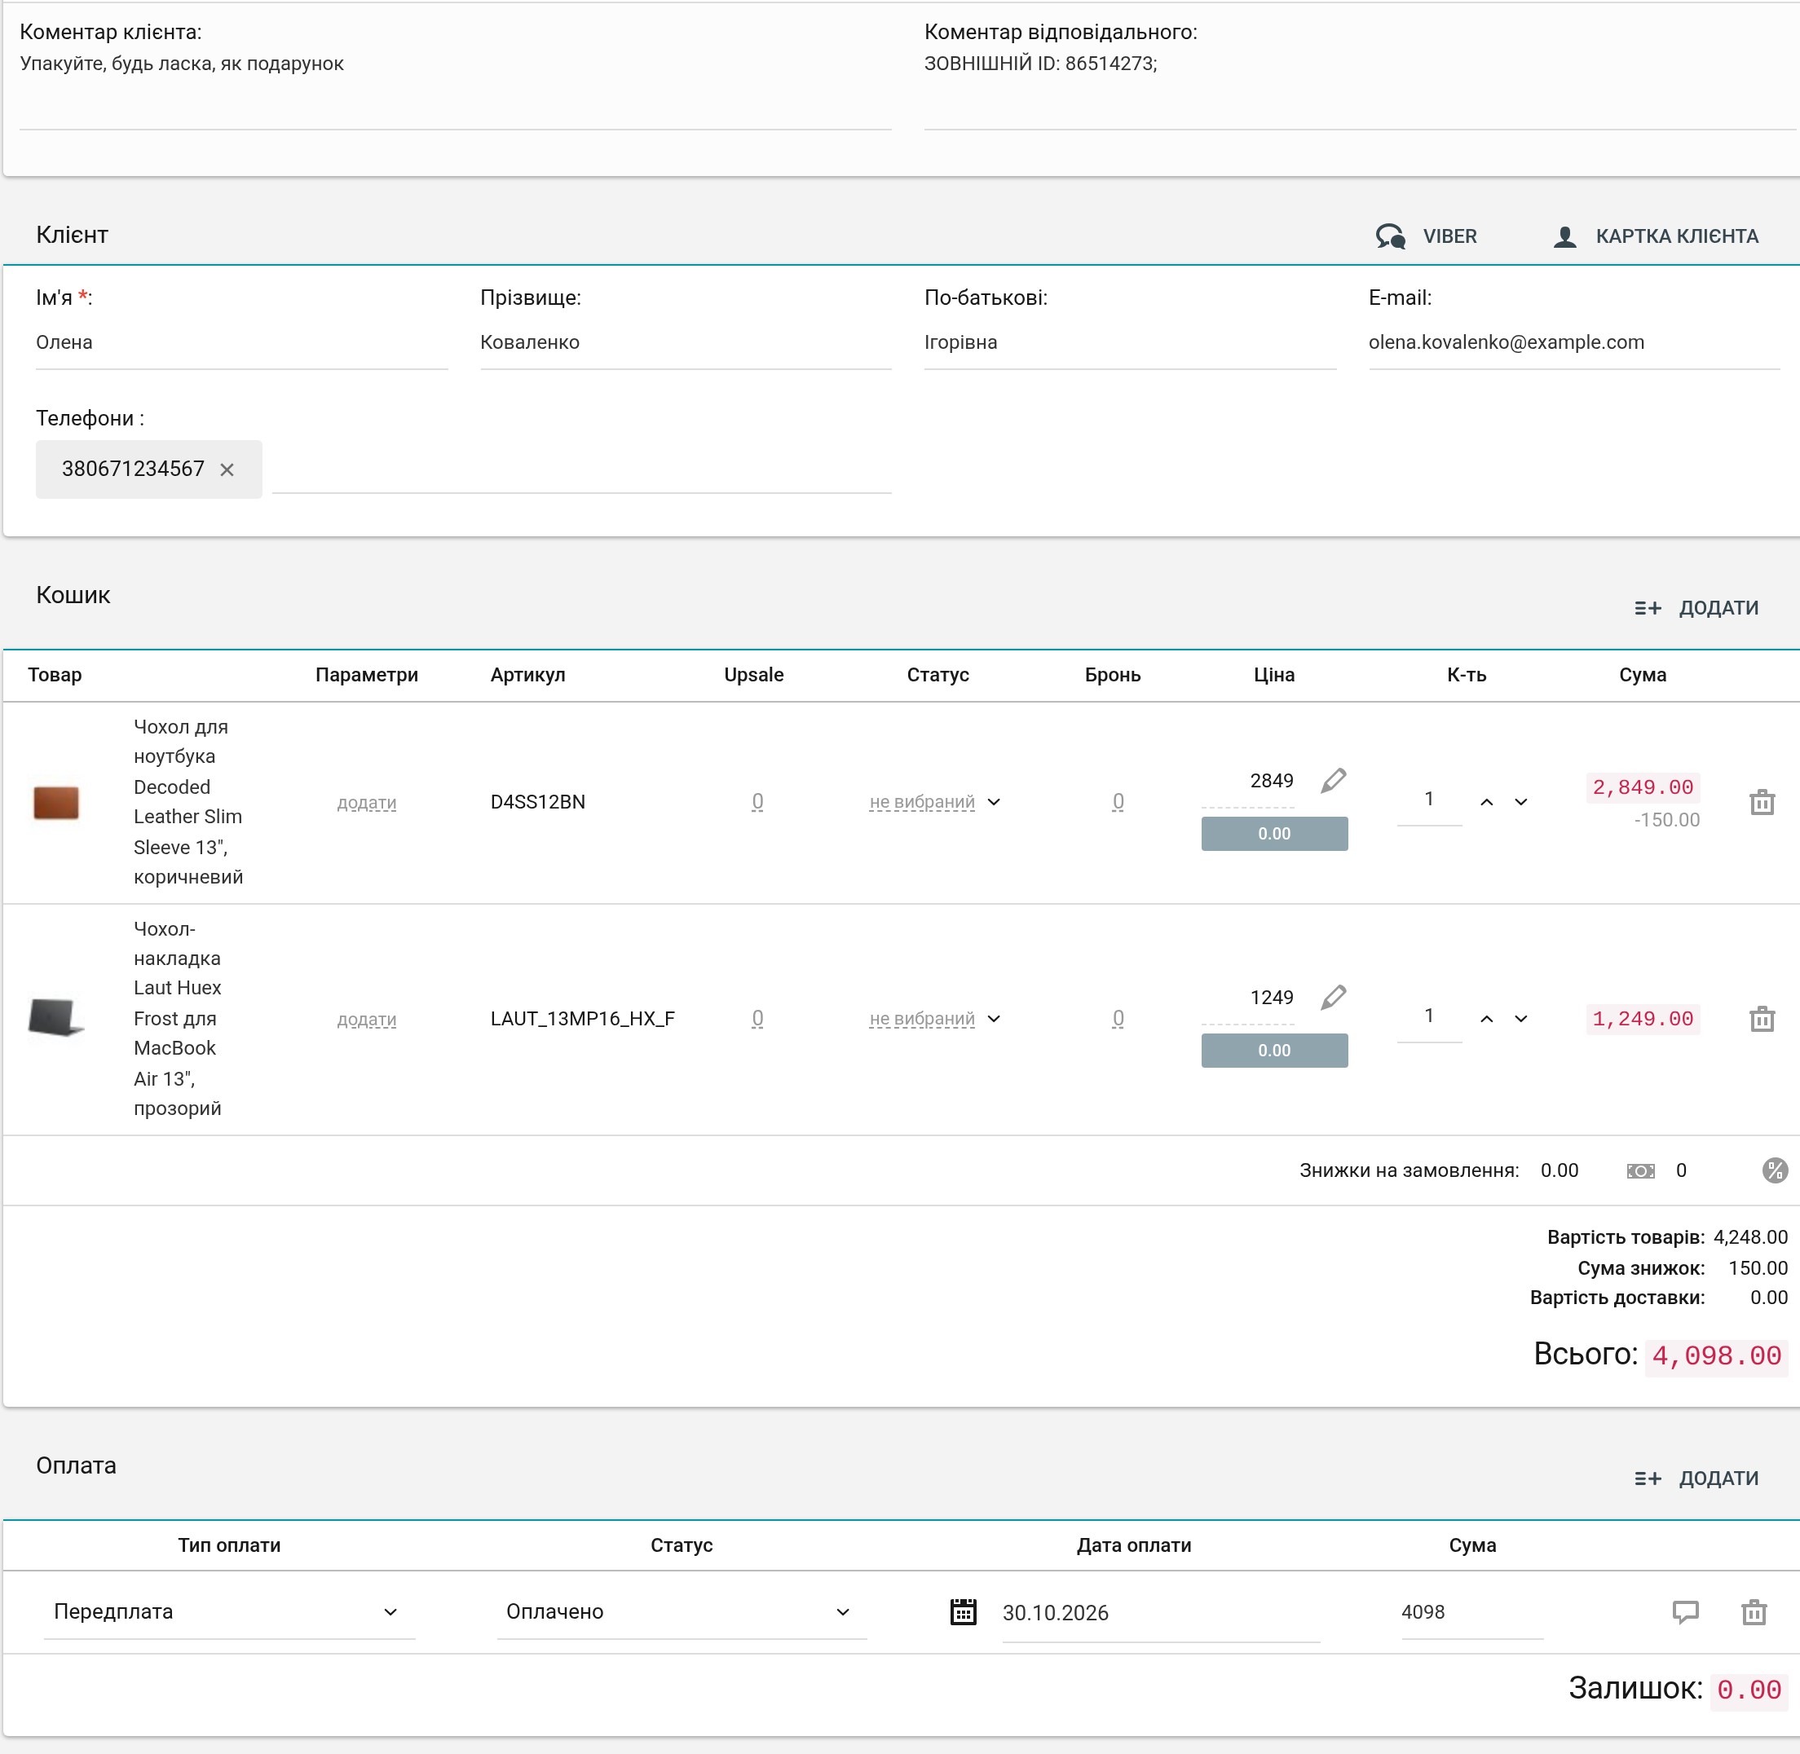Click Бронь value for LAUT_13MP16_HX_F row
Screen dimensions: 1800x1754
pos(1118,1019)
